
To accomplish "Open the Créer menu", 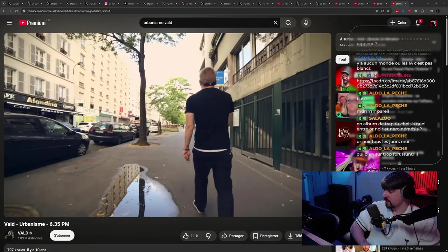I will point(398,22).
